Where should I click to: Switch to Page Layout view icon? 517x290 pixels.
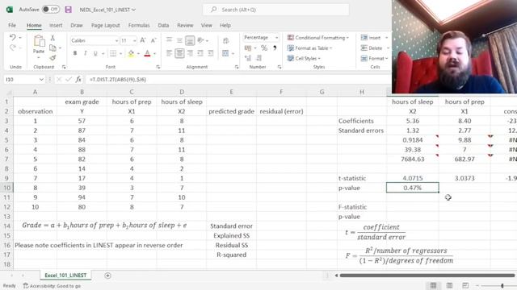(x=449, y=285)
